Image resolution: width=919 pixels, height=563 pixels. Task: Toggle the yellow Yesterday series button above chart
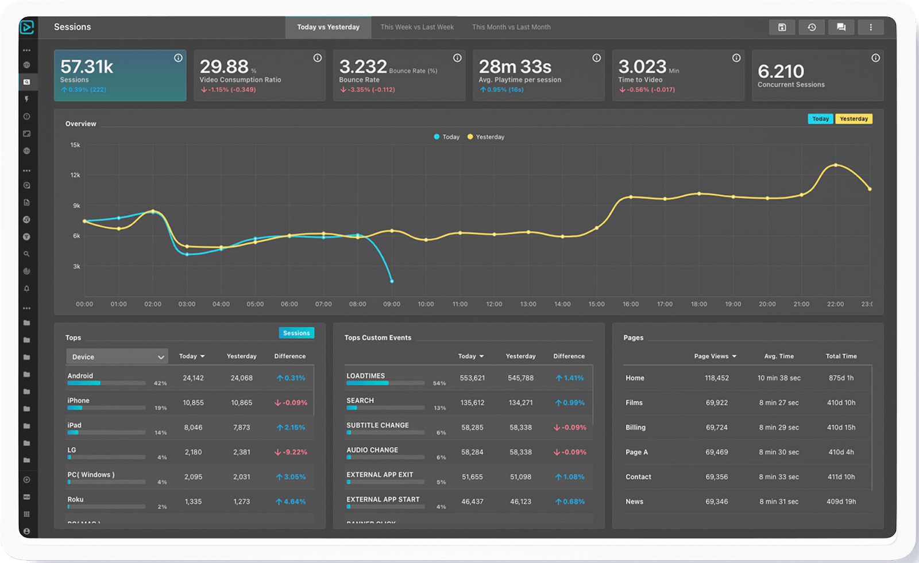[x=854, y=119]
